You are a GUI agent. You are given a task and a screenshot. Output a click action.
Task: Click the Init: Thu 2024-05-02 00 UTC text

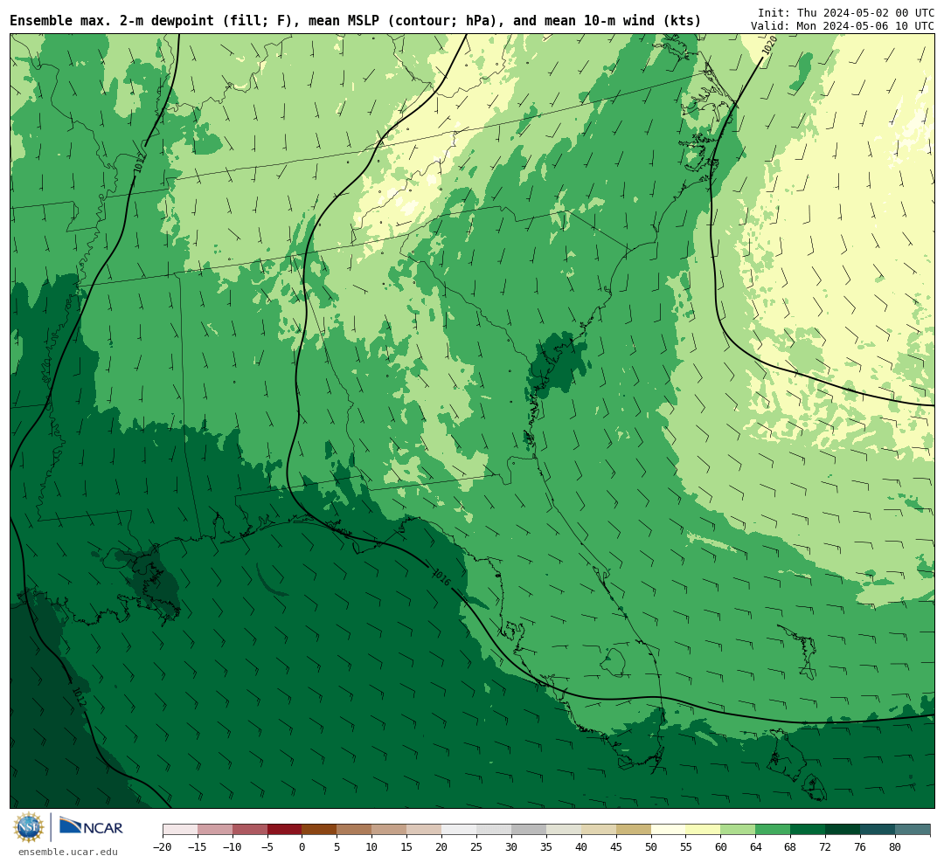pos(846,12)
